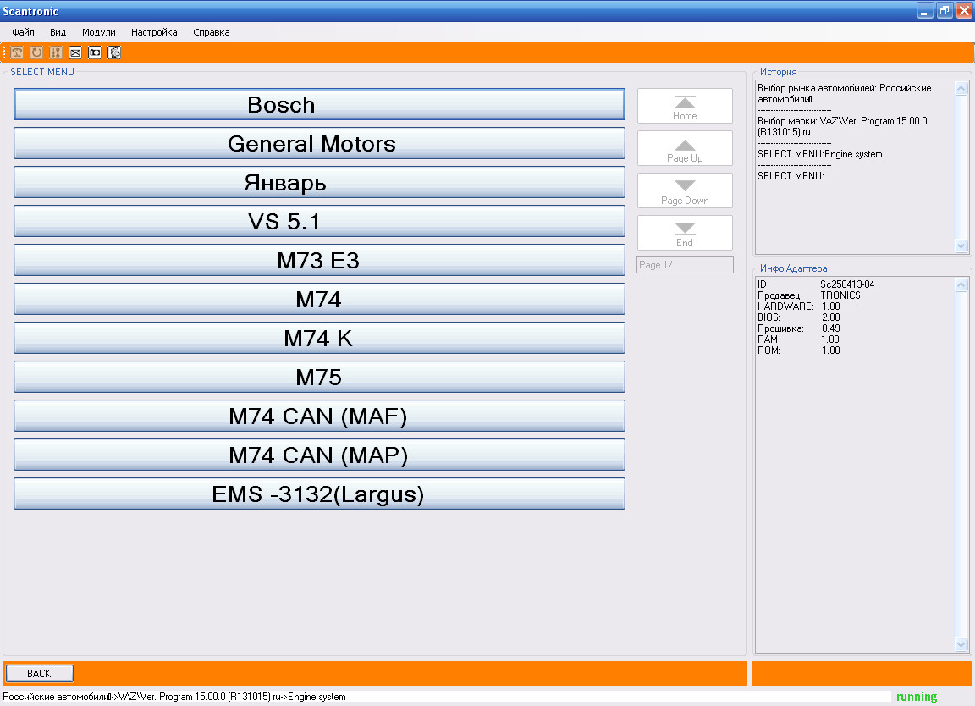Screen dimensions: 975x706
Task: Click the 'Выбор рынка автомобилей' history line
Action: [844, 93]
